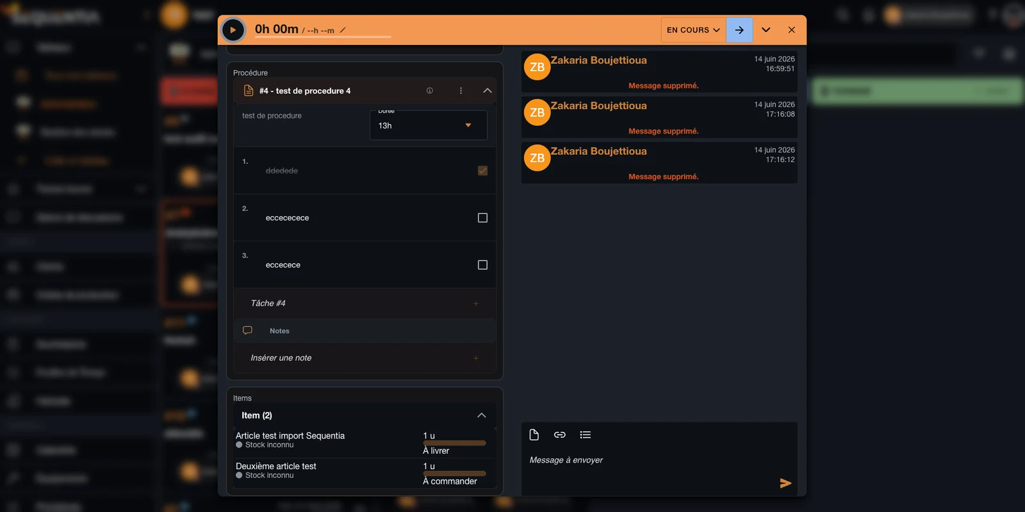Send the message with the orange arrow
Viewport: 1025px width, 512px height.
[785, 483]
